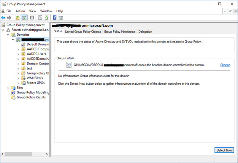238x163 pixels.
Task: Click the Up One Level folder icon
Action: (17, 18)
